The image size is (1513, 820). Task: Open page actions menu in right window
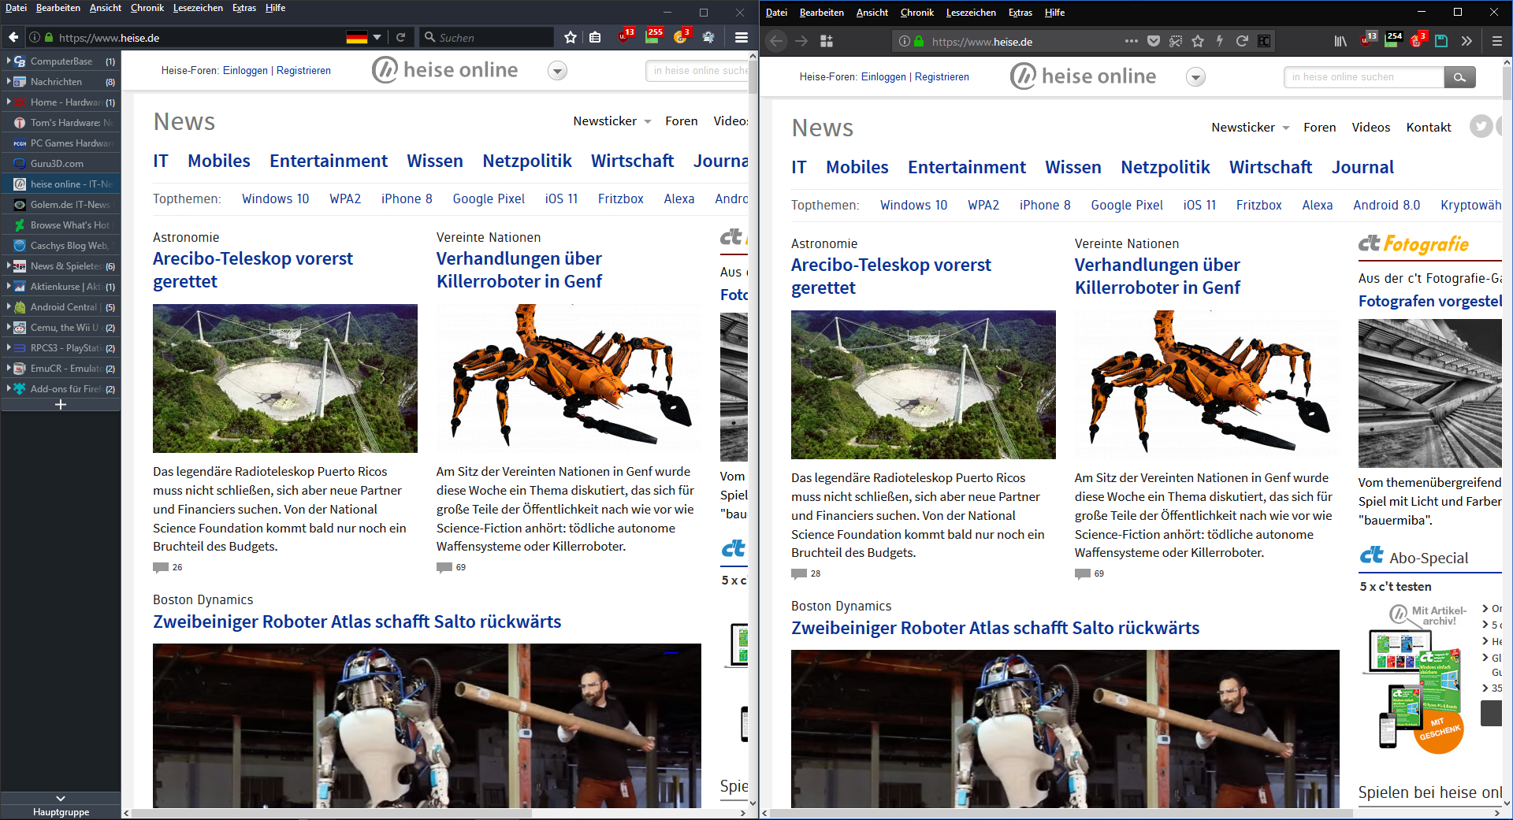pos(1132,41)
